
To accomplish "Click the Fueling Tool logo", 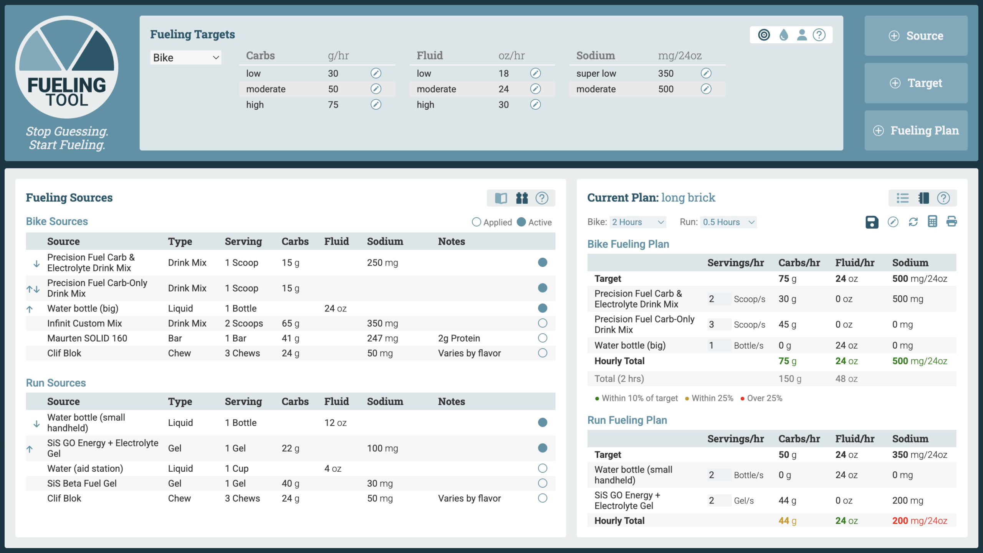I will pos(67,67).
